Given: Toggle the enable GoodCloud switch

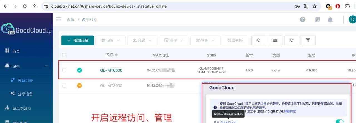Looking at the screenshot, I should tap(339, 121).
